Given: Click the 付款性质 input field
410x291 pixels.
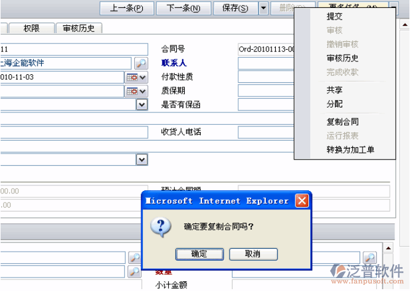Looking at the screenshot, I should coord(266,77).
